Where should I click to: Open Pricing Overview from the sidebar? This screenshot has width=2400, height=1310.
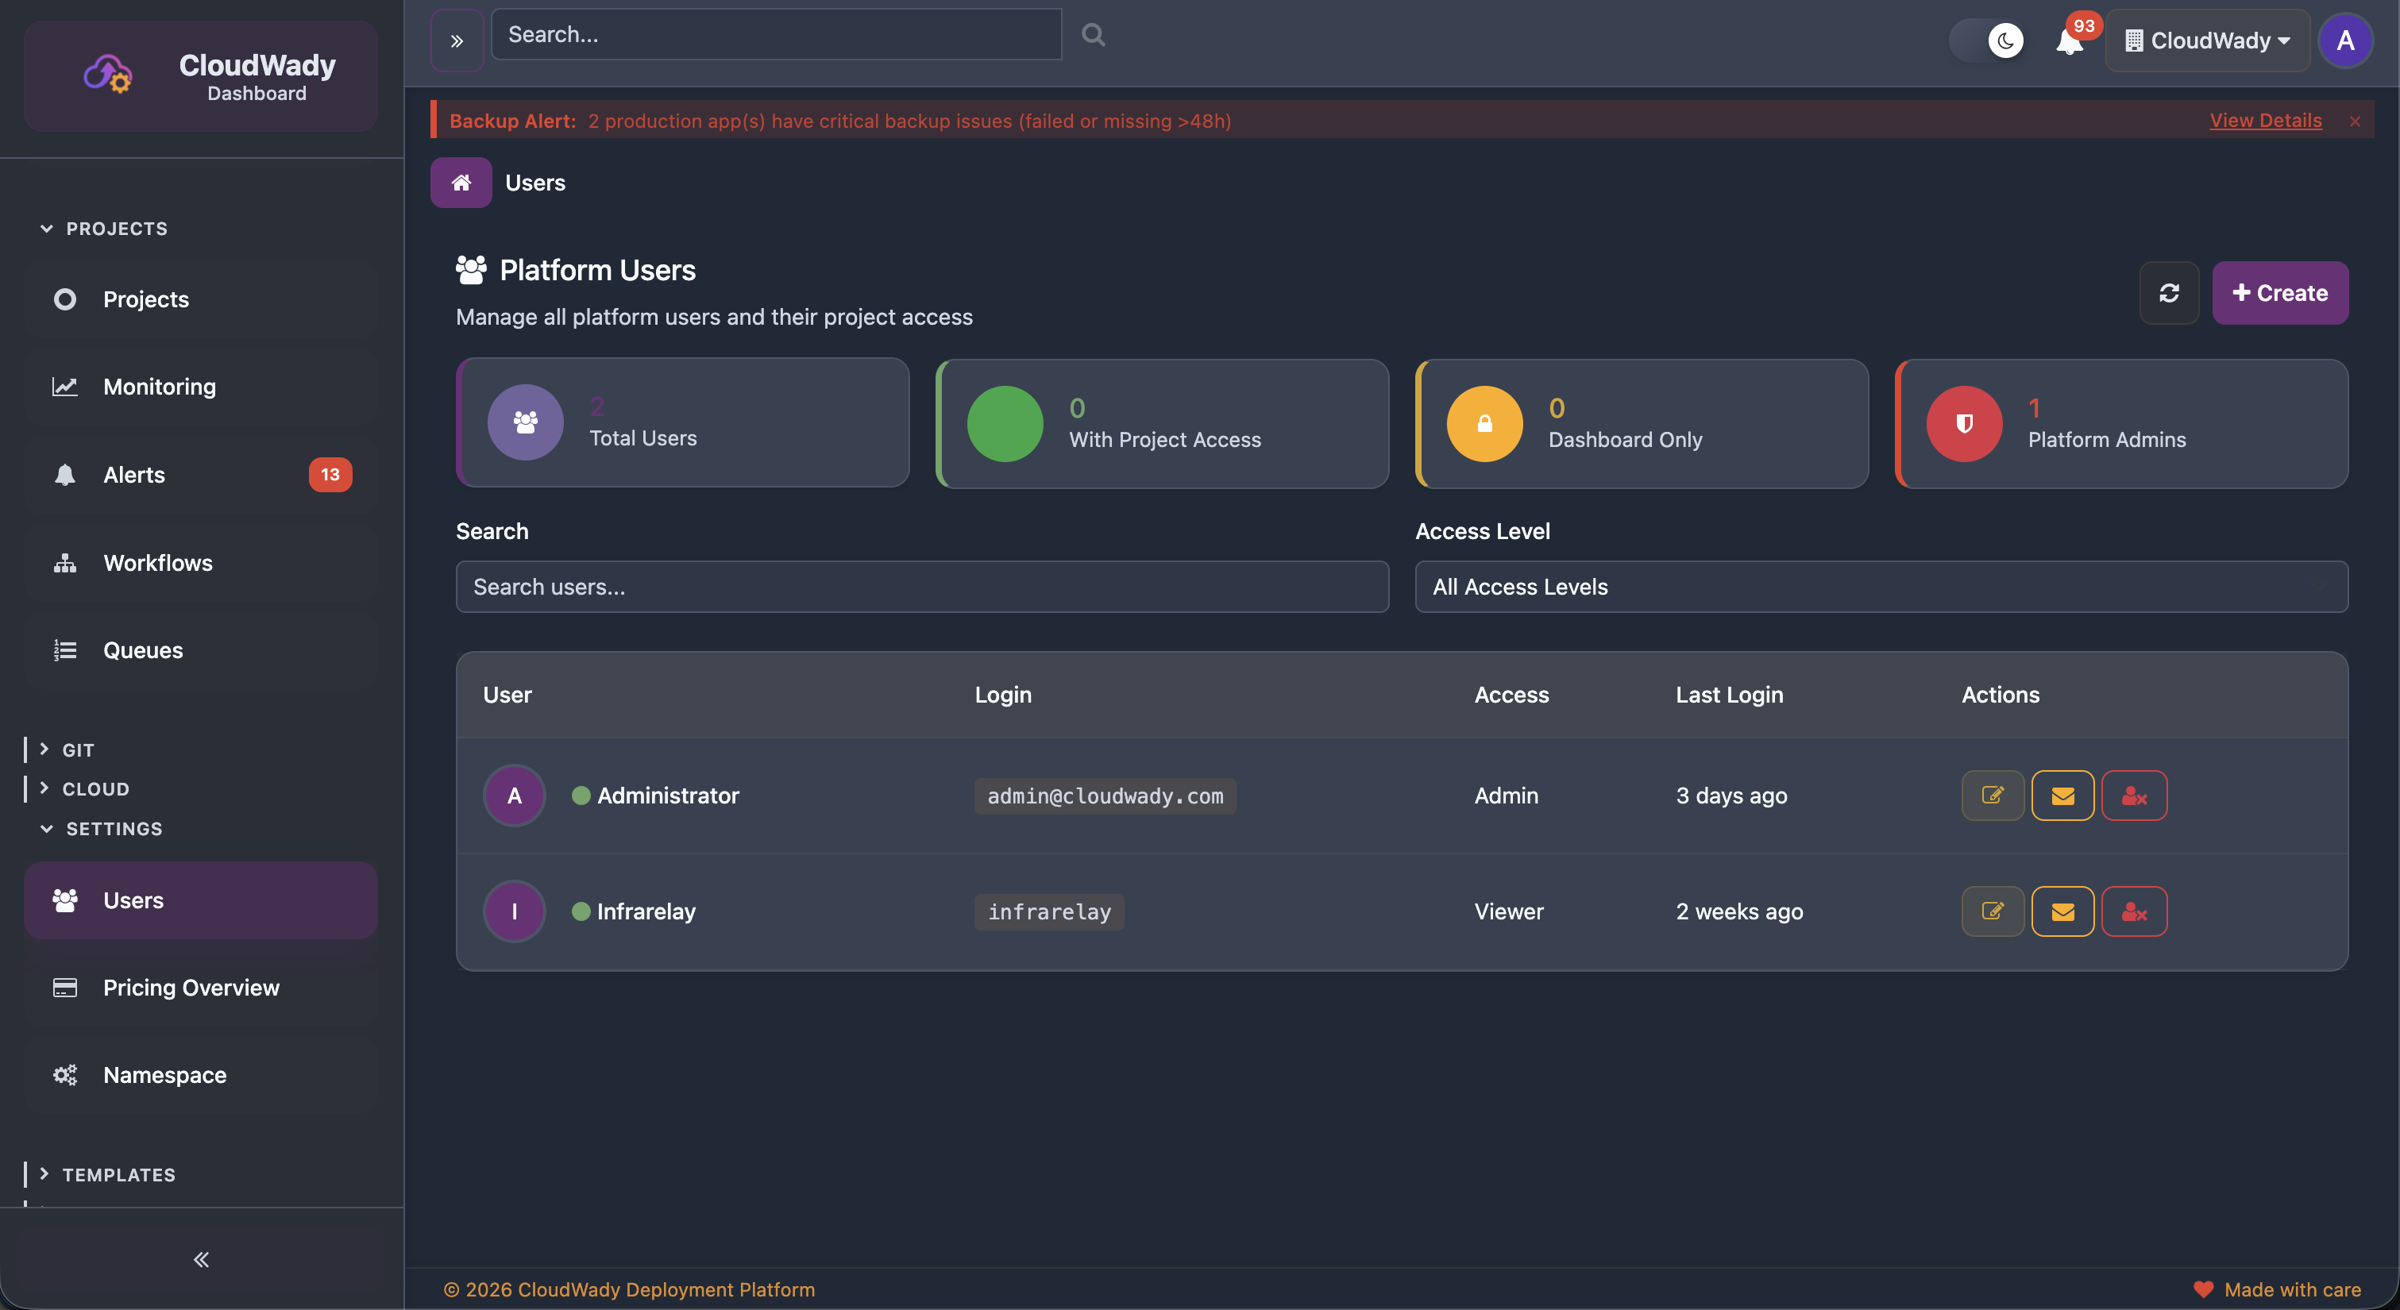[x=191, y=988]
